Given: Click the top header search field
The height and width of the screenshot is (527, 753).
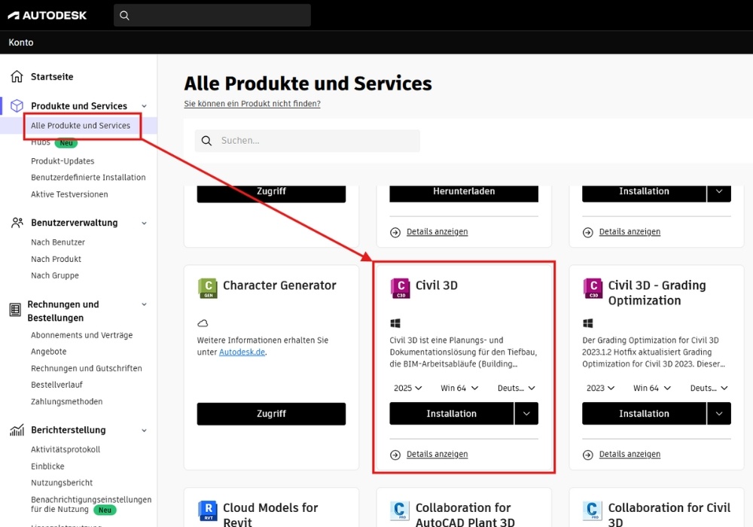Looking at the screenshot, I should 212,15.
